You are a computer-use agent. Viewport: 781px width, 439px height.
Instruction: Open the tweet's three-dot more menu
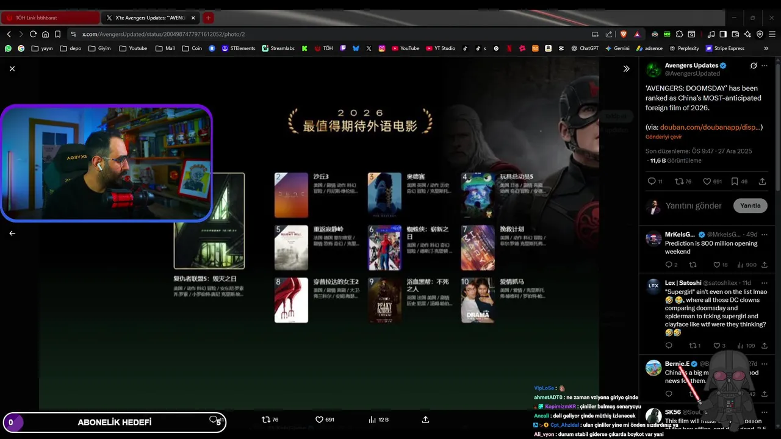pos(765,65)
